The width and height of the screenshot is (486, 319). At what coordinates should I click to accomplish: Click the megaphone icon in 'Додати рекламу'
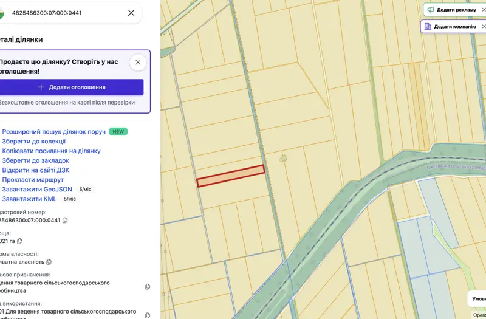[x=431, y=10]
